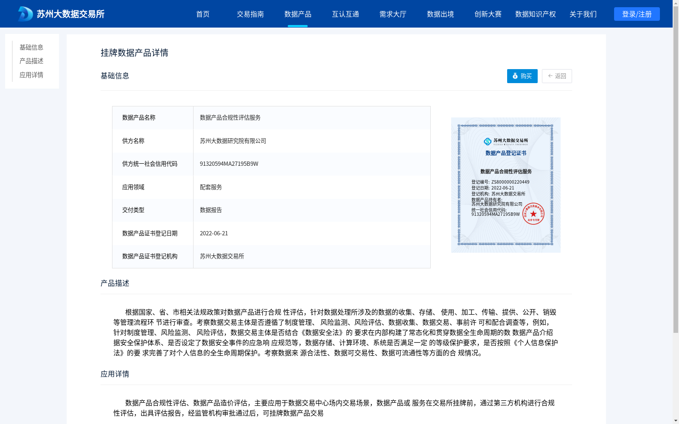Click the 产品描述 section heading
This screenshot has height=424, width=679.
115,283
